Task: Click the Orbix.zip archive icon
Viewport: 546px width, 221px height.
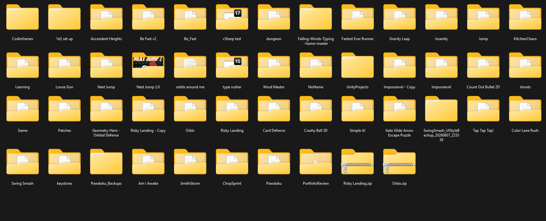Action: click(x=399, y=162)
